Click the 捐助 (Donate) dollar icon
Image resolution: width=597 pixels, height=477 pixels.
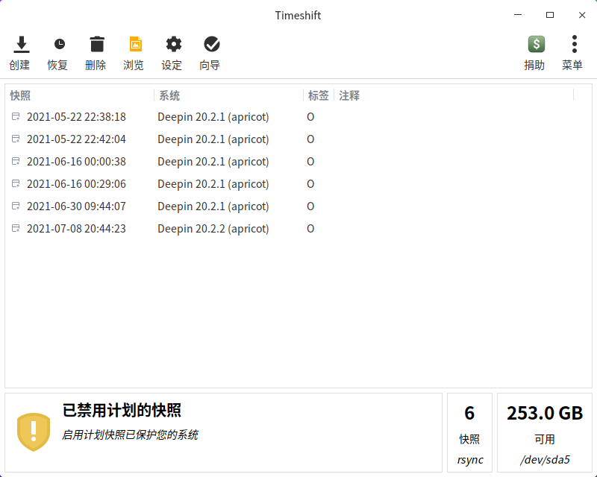(x=537, y=44)
